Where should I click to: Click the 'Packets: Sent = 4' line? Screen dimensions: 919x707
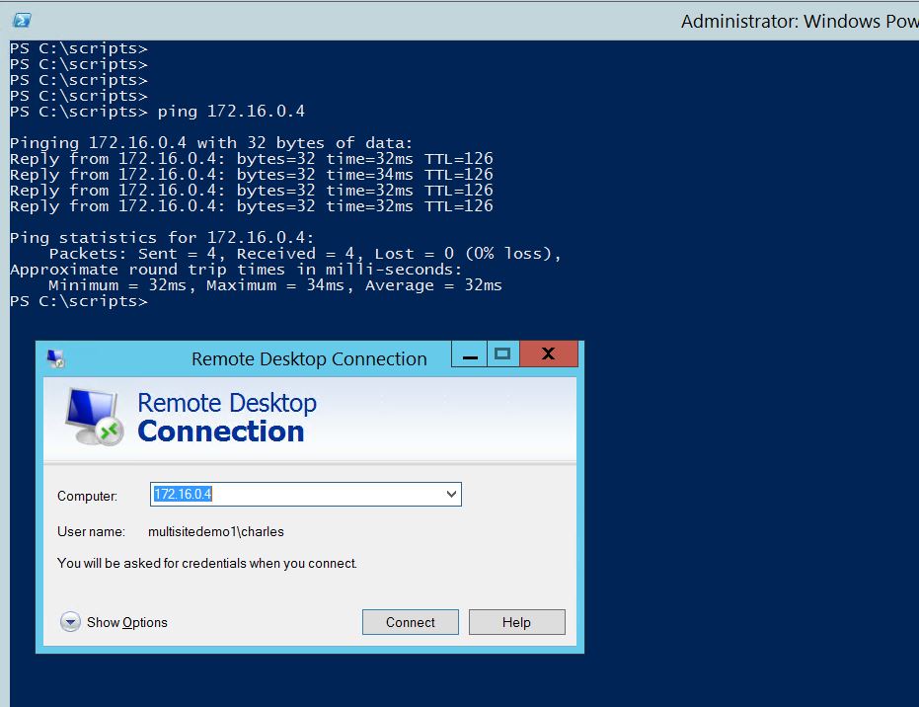[305, 254]
